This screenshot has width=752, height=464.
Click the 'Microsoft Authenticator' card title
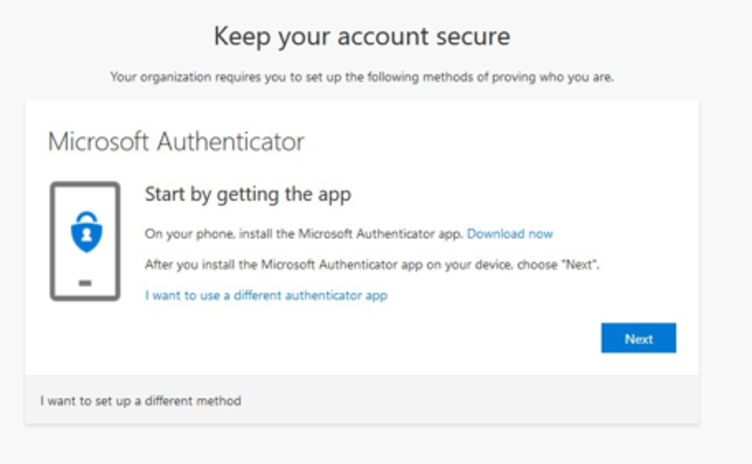[175, 142]
